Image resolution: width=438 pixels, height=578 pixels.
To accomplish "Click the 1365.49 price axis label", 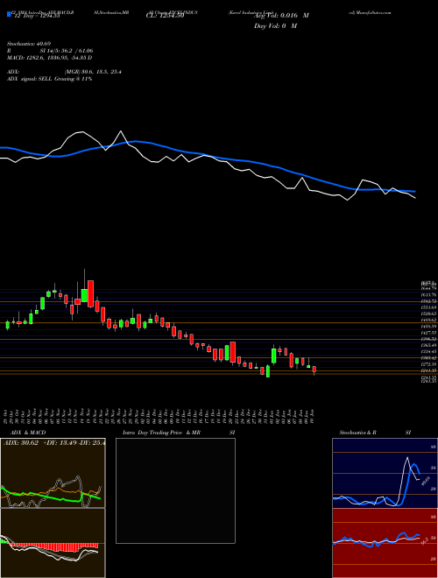I will (x=428, y=345).
